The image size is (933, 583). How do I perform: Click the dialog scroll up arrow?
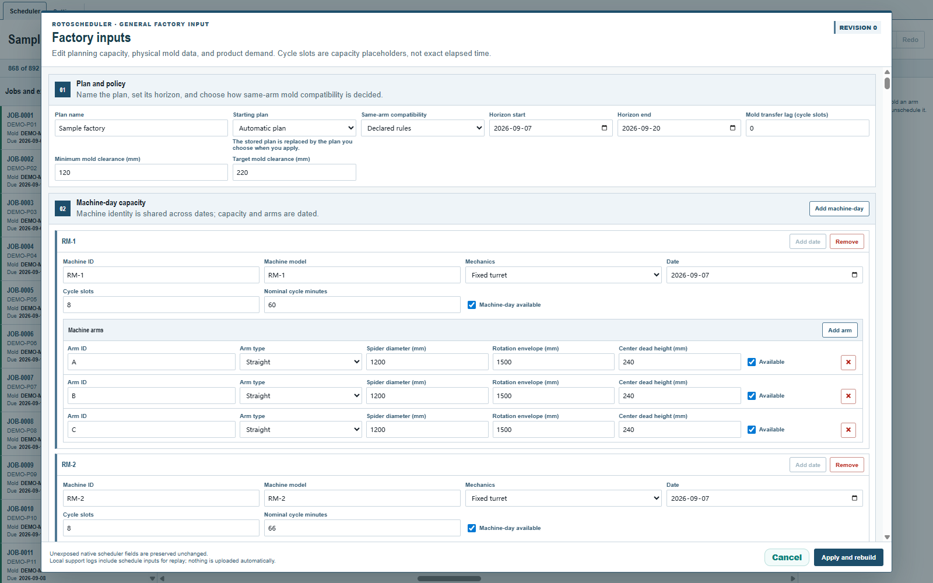pyautogui.click(x=887, y=72)
